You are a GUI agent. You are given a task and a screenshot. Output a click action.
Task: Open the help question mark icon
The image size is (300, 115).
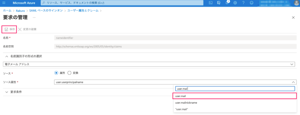[243, 3]
